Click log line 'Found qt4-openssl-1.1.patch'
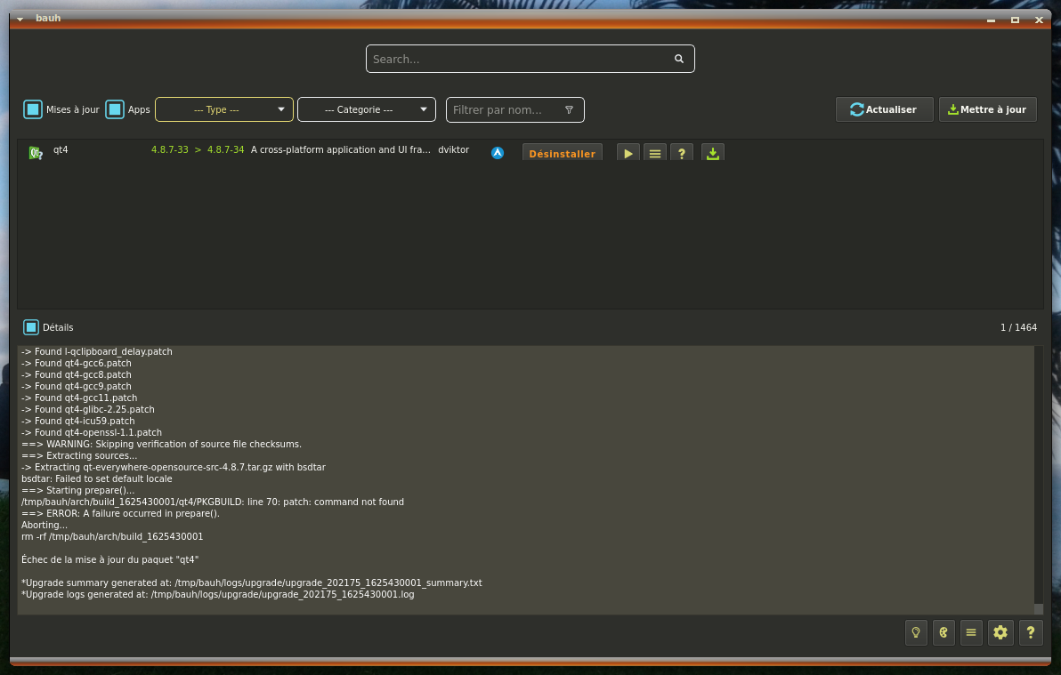This screenshot has height=675, width=1061. click(92, 433)
